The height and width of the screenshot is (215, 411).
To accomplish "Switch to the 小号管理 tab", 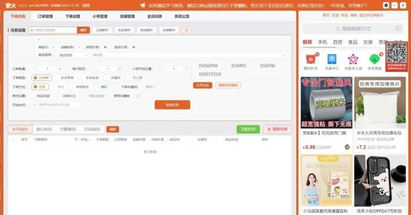I will point(100,16).
